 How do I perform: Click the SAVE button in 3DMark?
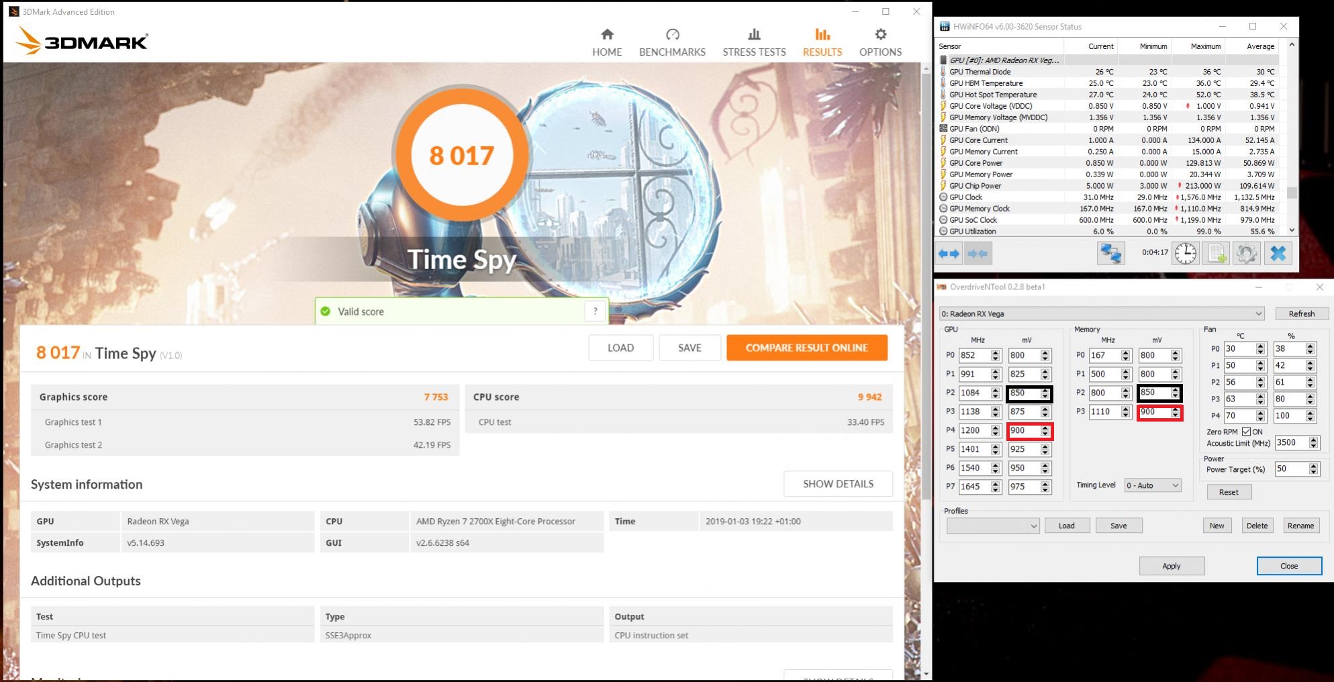[x=689, y=348]
